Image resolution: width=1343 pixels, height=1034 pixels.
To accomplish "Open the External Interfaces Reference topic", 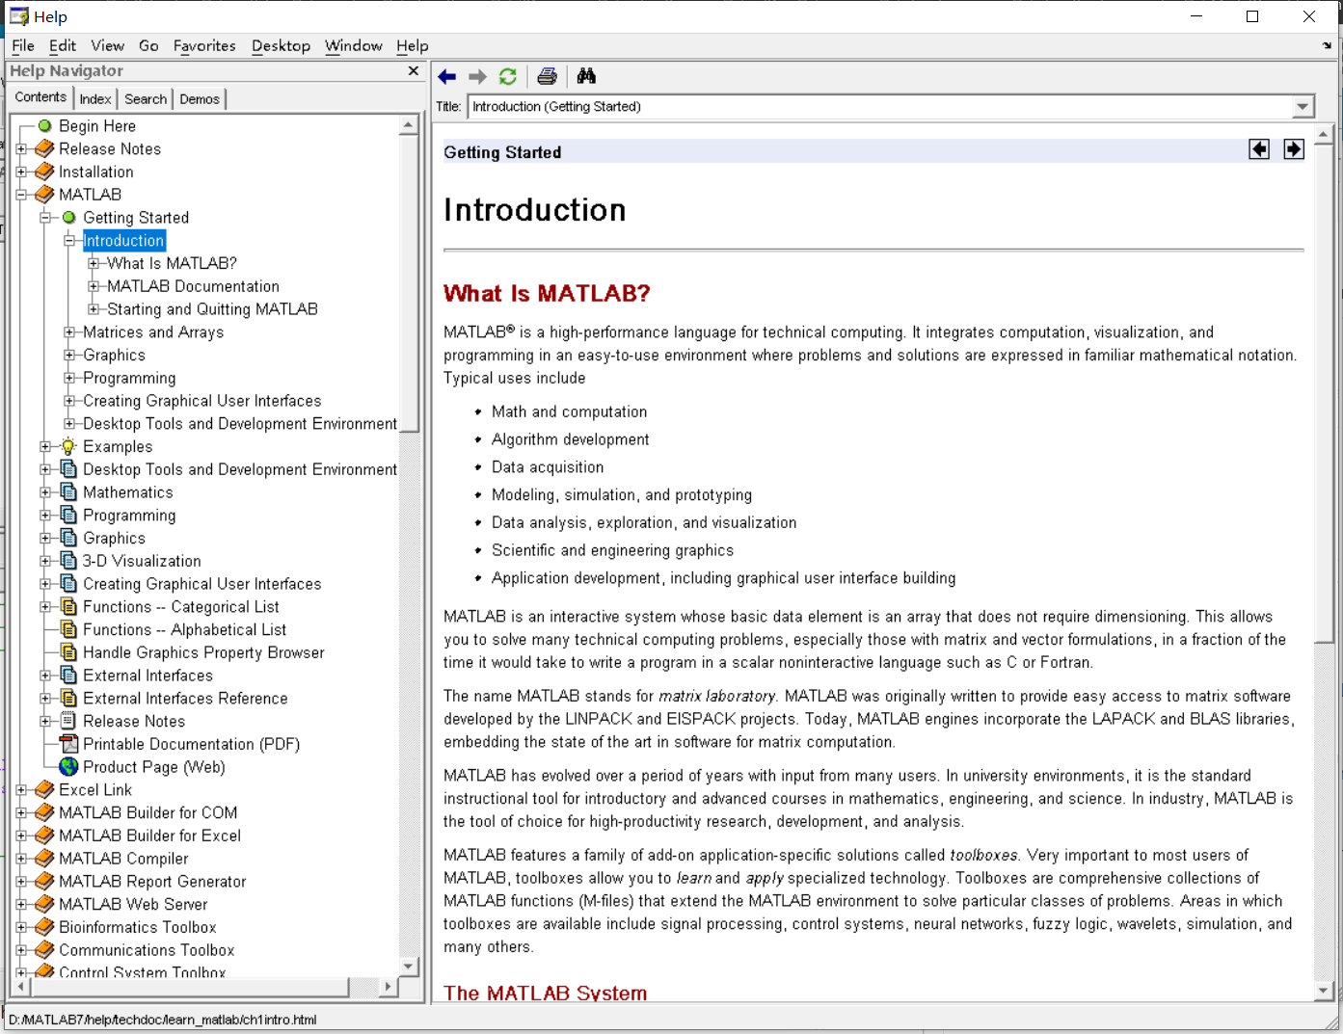I will click(185, 699).
